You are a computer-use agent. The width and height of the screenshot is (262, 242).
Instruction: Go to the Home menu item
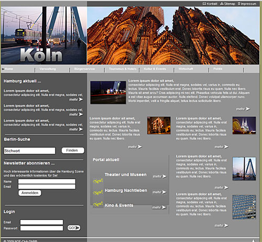pos(9,69)
